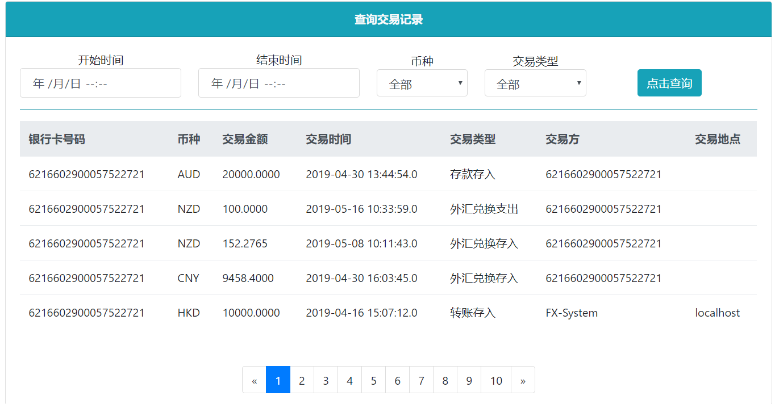Click the 存款存入 transaction type cell

click(473, 174)
